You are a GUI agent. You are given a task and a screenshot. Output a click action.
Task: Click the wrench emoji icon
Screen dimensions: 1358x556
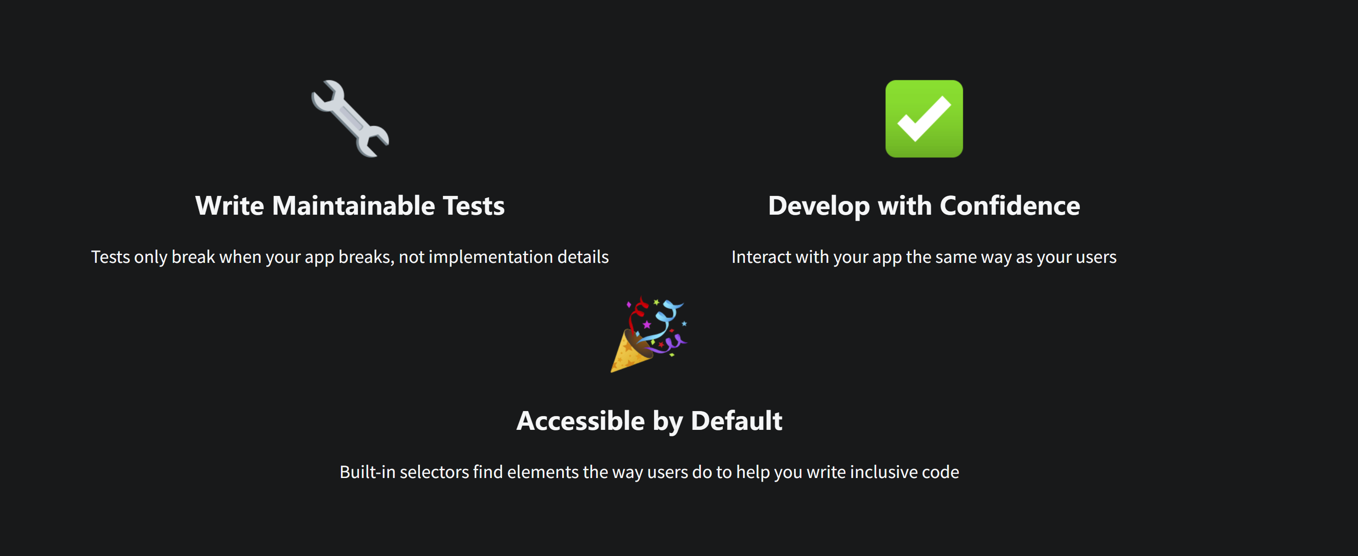click(350, 119)
